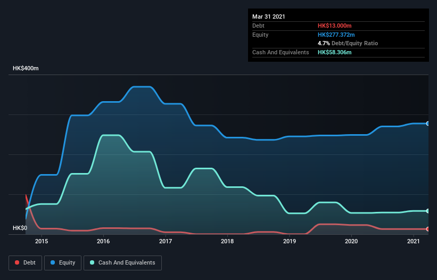Click the Mar 31 2021 tooltip date
This screenshot has height=280, width=437.
pyautogui.click(x=269, y=17)
